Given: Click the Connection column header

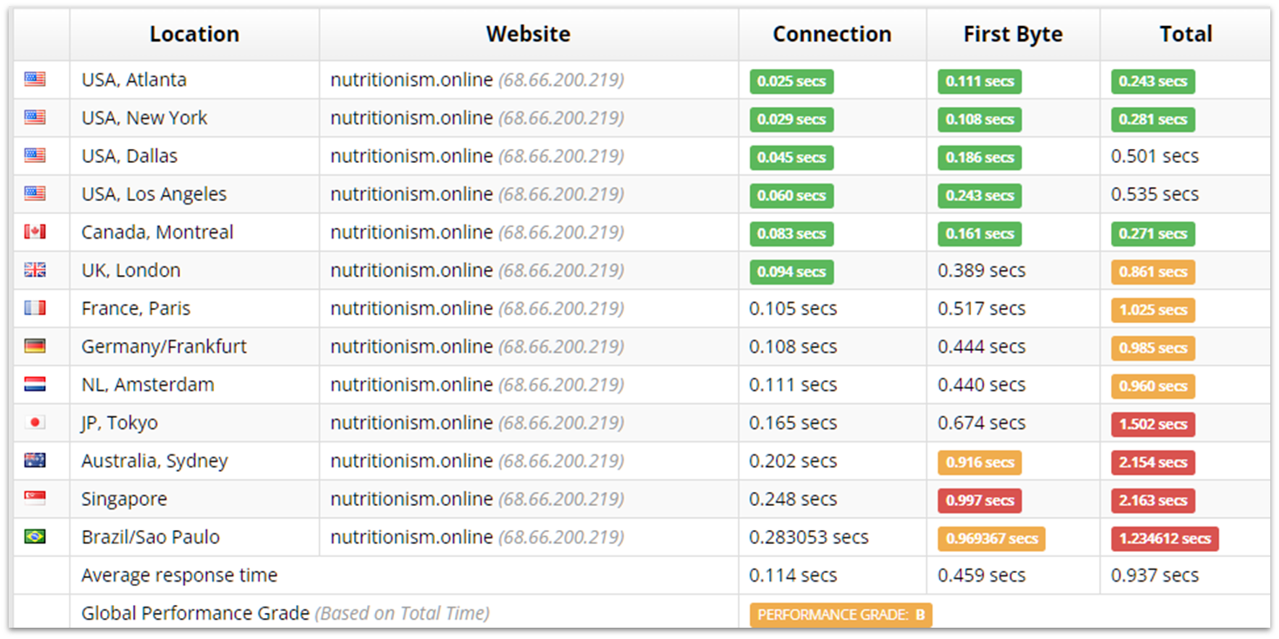Looking at the screenshot, I should [832, 34].
